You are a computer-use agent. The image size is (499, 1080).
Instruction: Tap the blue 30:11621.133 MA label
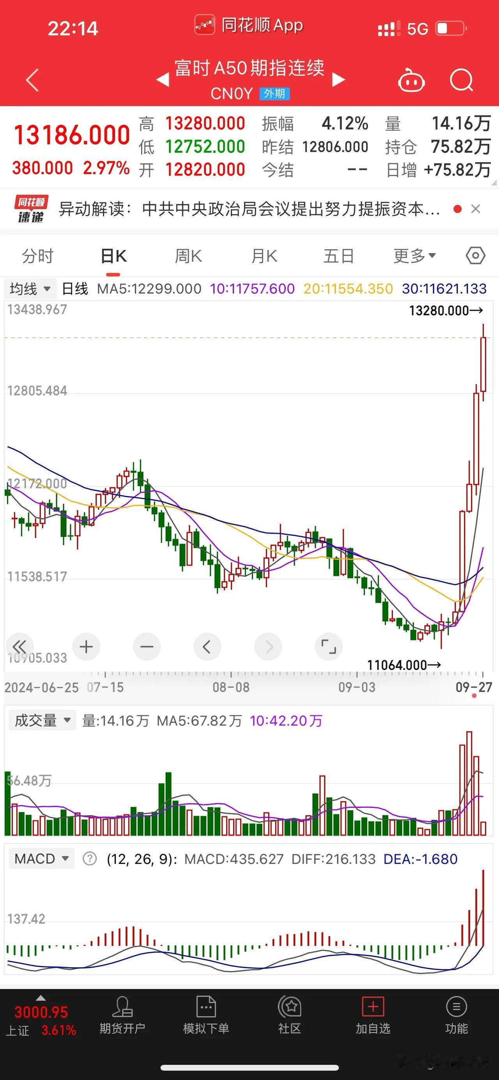click(x=444, y=289)
